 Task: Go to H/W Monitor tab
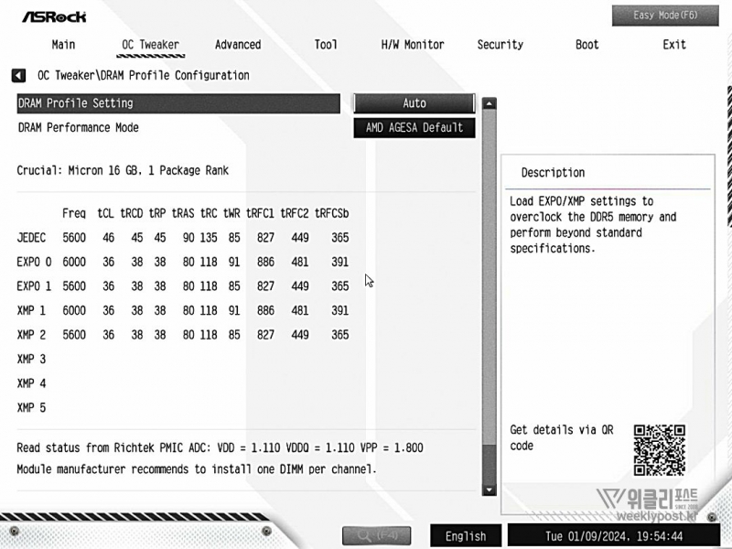[x=413, y=45]
